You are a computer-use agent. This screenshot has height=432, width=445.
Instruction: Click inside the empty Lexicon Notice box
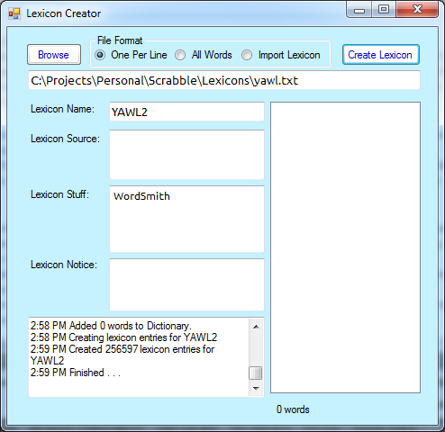[x=186, y=284]
